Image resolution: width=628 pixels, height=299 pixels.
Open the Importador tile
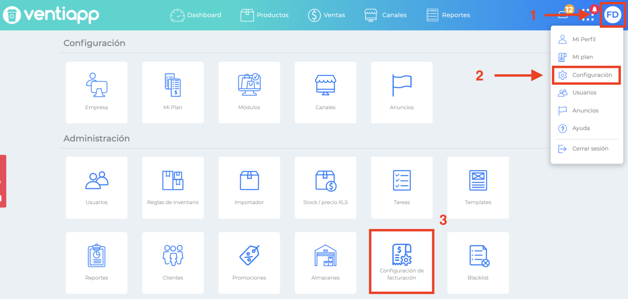pos(249,187)
